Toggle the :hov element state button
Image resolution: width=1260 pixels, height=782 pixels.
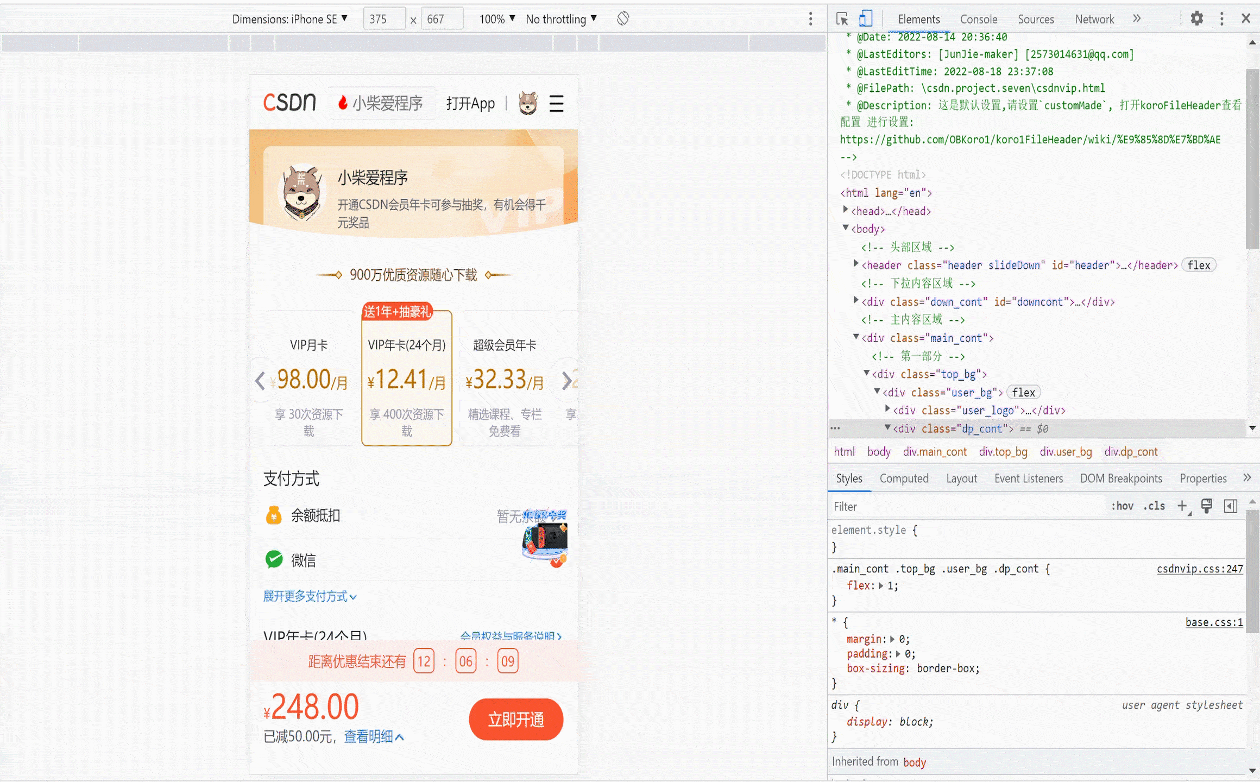1123,506
